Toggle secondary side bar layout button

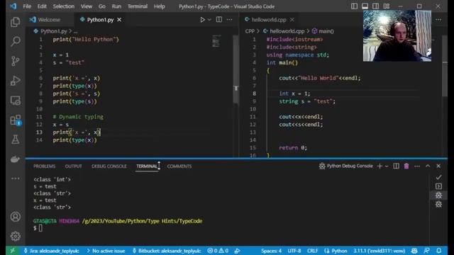[x=375, y=6]
